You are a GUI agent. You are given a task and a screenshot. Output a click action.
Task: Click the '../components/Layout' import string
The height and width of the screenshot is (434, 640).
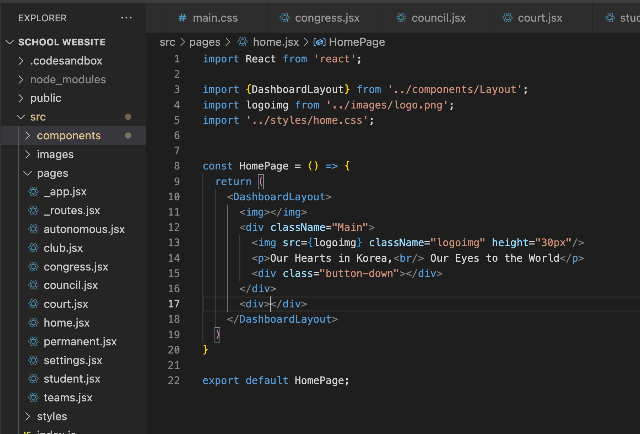[455, 89]
